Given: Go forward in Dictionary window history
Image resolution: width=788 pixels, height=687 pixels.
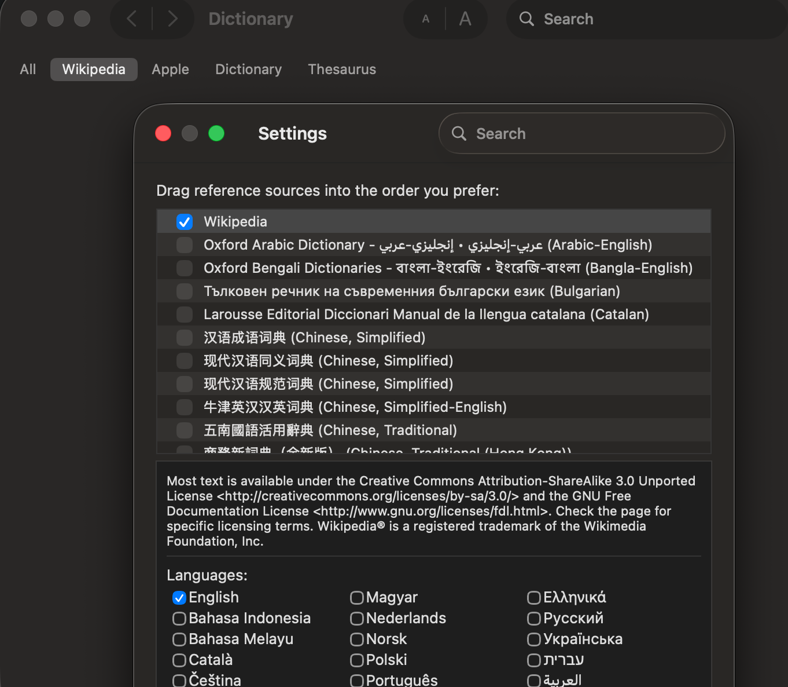Looking at the screenshot, I should click(x=172, y=19).
